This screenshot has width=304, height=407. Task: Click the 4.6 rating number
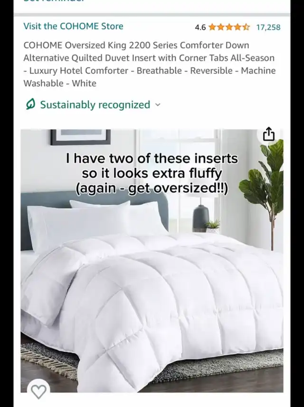200,27
